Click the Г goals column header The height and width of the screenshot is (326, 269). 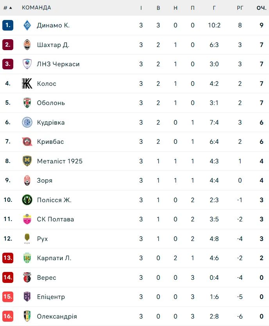click(214, 8)
